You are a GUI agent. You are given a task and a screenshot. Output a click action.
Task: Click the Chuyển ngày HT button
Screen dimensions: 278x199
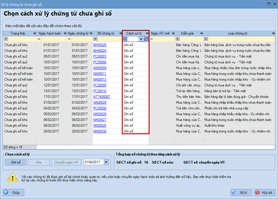coord(66,162)
